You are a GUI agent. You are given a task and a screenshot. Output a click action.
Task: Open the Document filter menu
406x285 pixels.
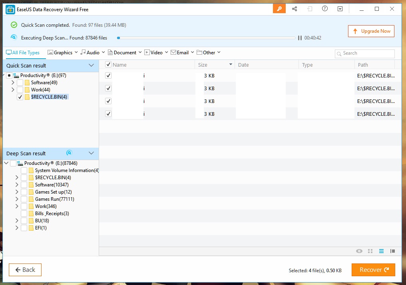pos(125,53)
